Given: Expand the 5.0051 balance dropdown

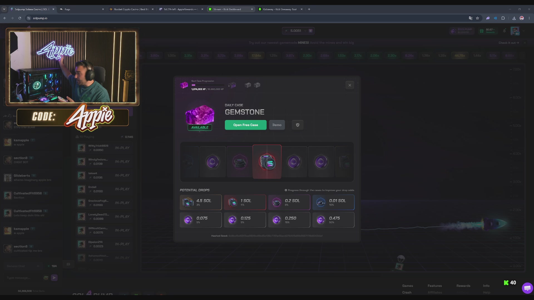Looking at the screenshot, I should coord(305,31).
